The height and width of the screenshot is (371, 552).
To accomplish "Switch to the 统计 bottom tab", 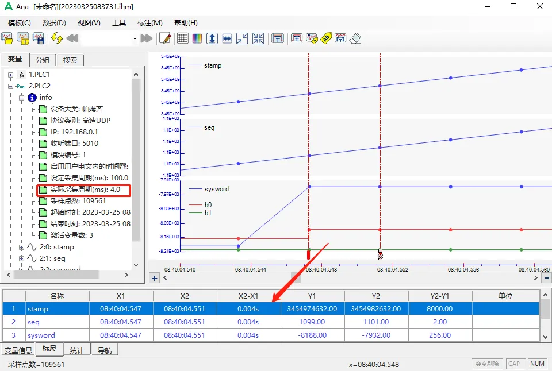I will coord(76,350).
